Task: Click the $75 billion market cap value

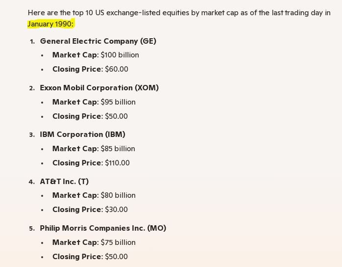Action: click(118, 242)
